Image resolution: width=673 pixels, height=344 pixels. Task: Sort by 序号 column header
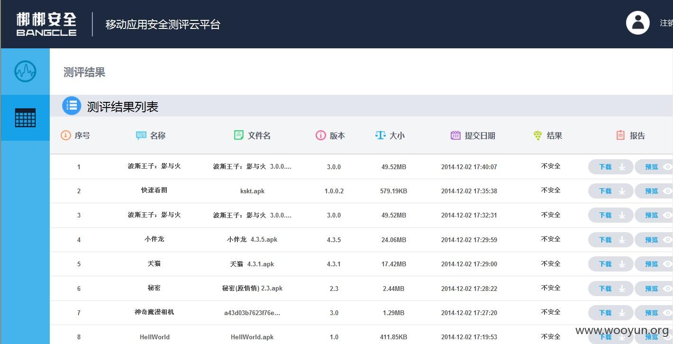coord(82,136)
